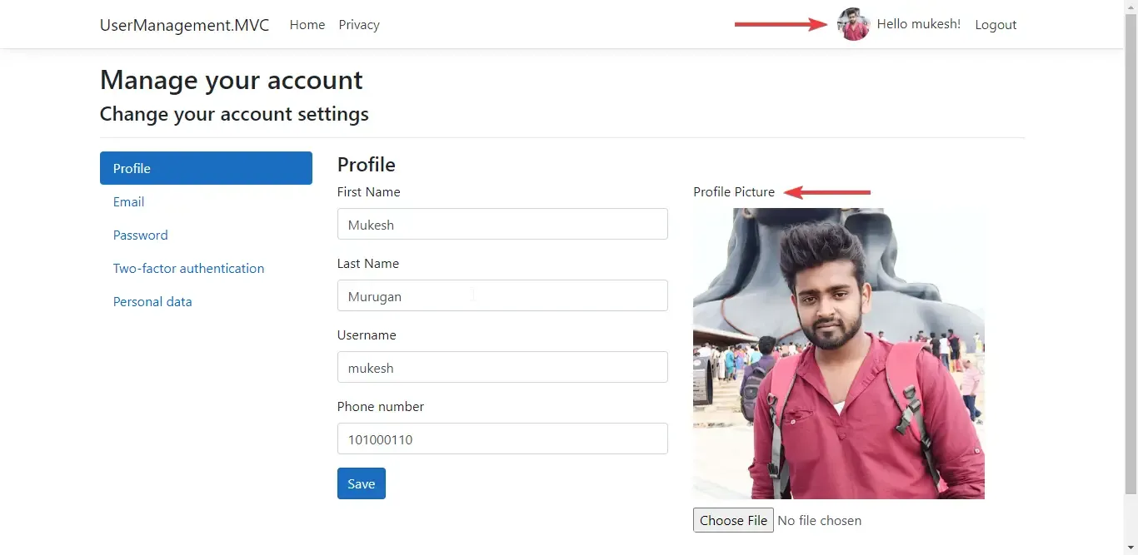Open the Privacy page
The height and width of the screenshot is (555, 1138).
click(358, 24)
